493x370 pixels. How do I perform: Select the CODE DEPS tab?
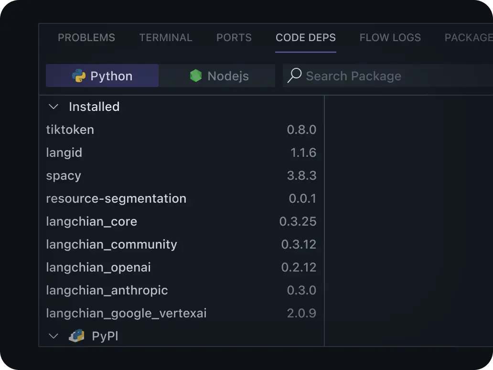point(305,37)
